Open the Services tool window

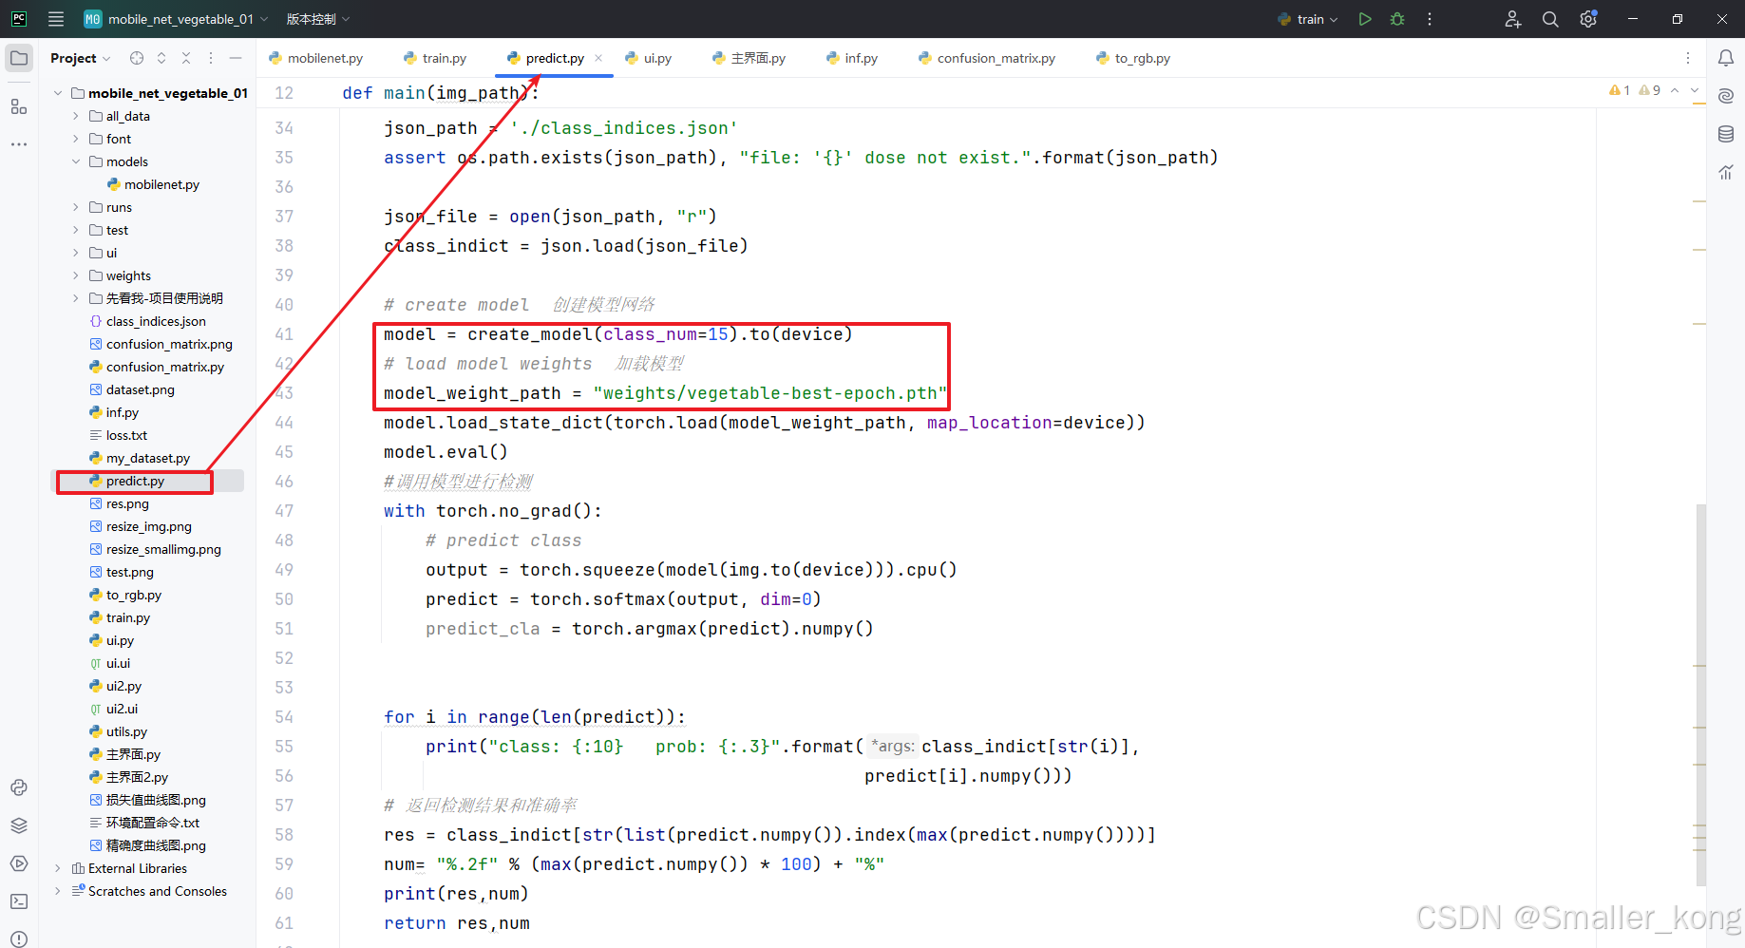coord(19,863)
